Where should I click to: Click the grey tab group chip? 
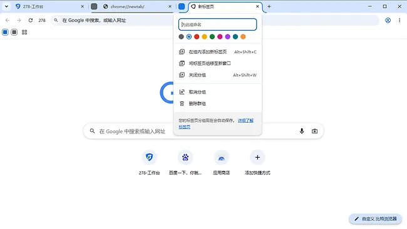[94, 6]
